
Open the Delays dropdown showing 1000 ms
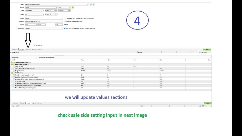coord(44,18)
